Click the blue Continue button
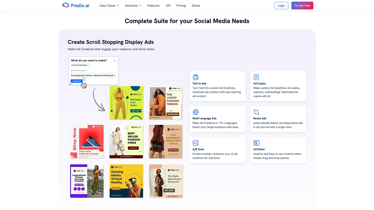Image resolution: width=374 pixels, height=210 pixels. point(77,81)
